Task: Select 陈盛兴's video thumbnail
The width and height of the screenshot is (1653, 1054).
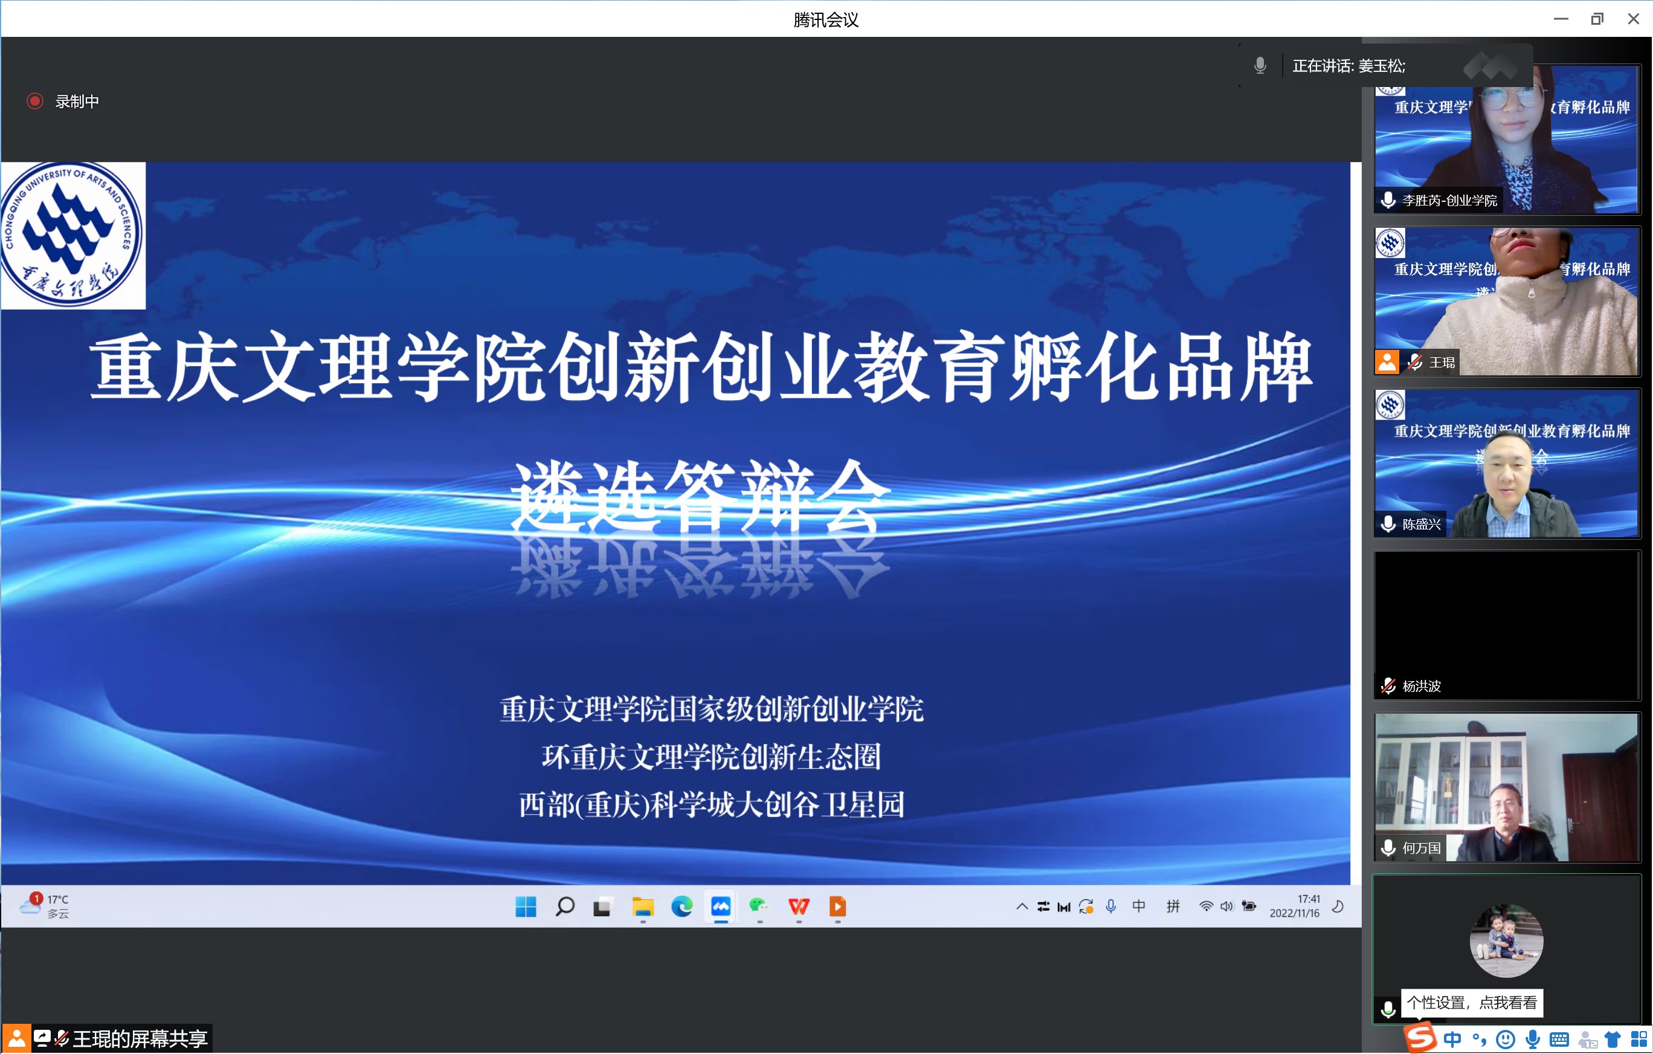Action: coord(1506,464)
